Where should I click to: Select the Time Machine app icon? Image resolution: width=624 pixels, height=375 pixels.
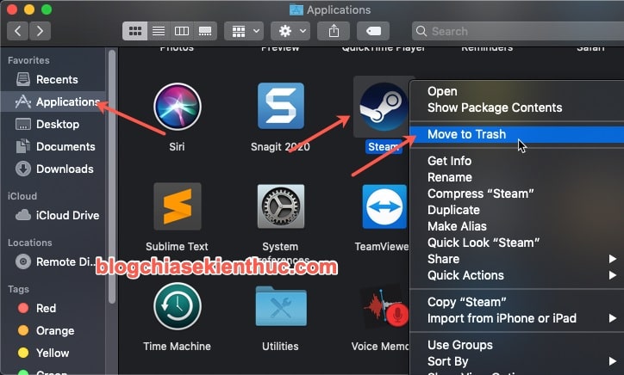click(x=177, y=306)
